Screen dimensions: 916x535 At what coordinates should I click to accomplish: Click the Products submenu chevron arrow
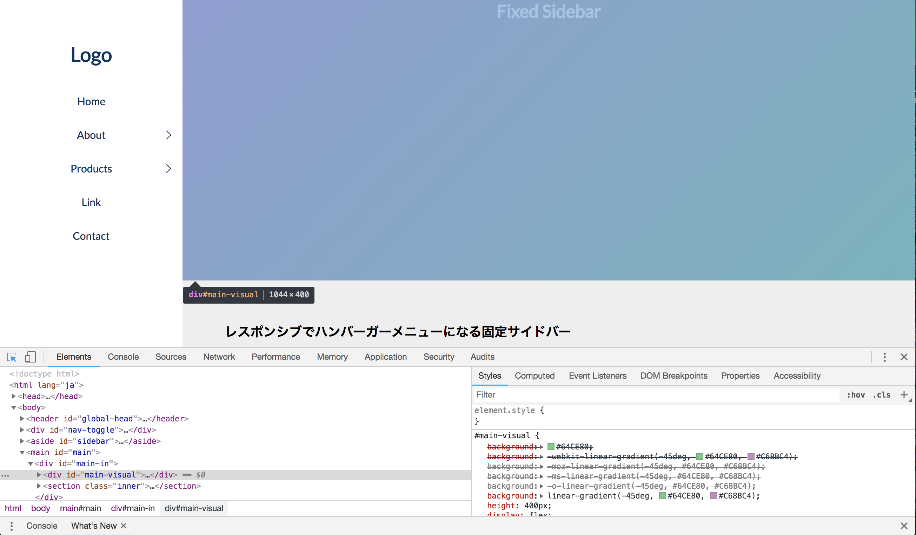point(168,169)
